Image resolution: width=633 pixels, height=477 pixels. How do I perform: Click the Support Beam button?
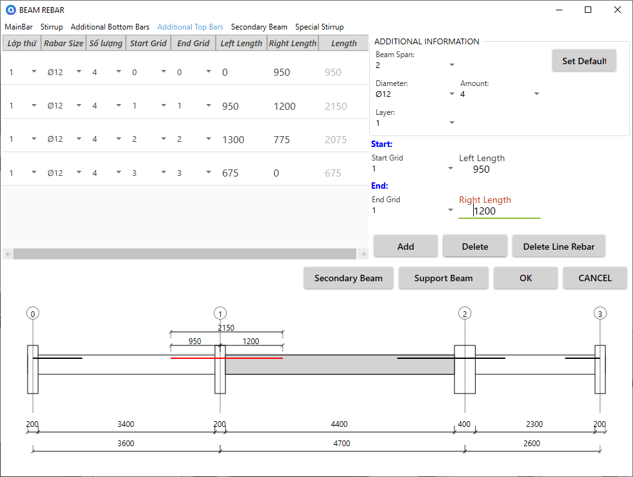click(x=443, y=277)
